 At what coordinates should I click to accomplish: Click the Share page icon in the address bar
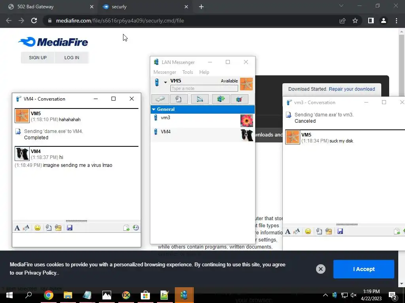coord(343,21)
